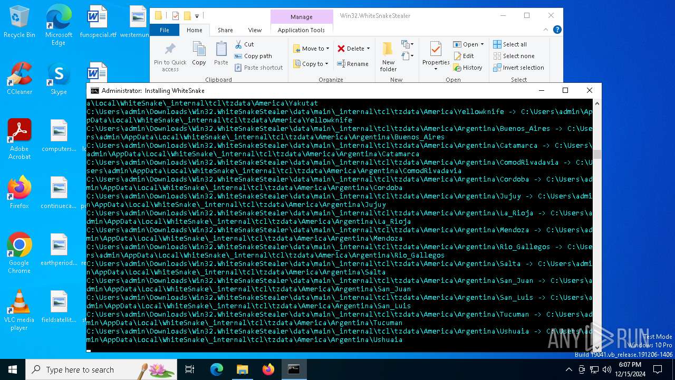Screen dimensions: 675x380
Task: Open Copy to dropdown
Action: 312,64
